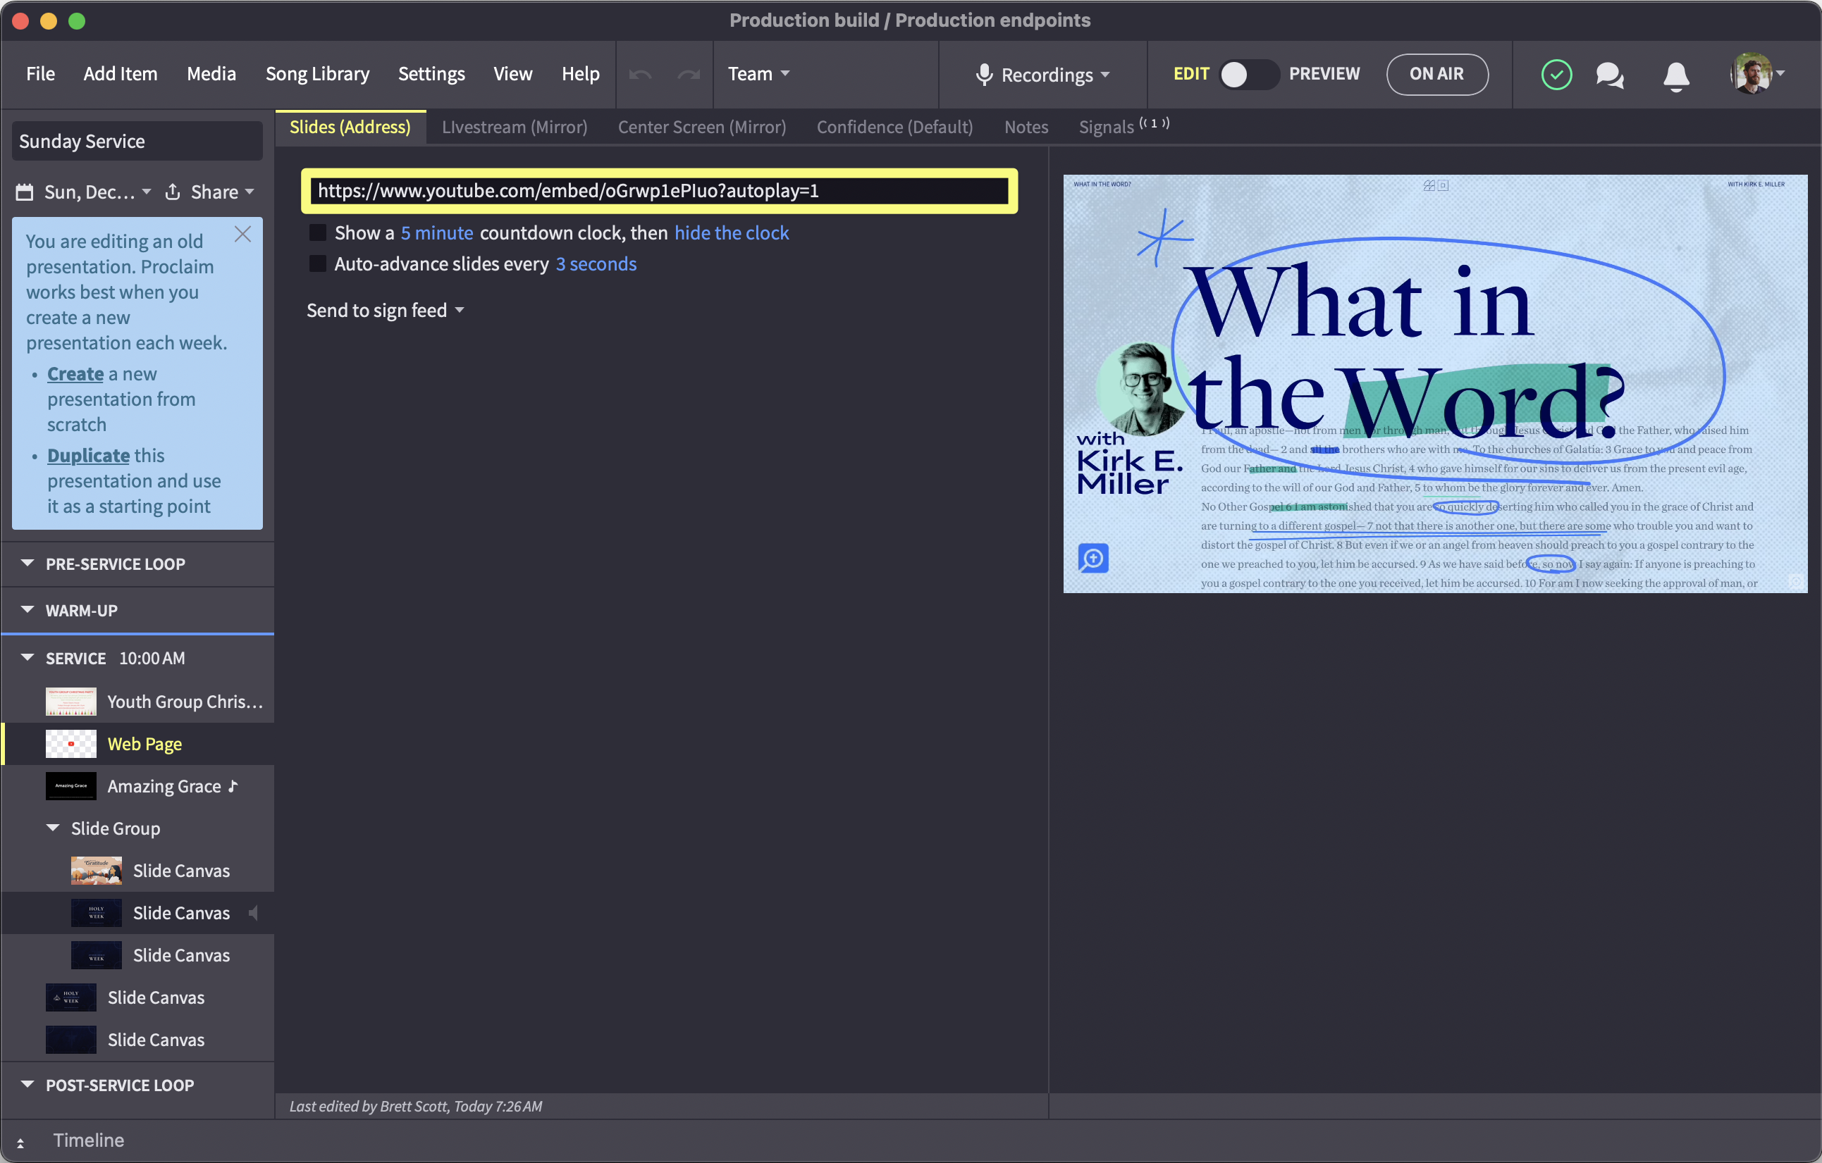Collapse the POST-SERVICE LOOP section
The image size is (1822, 1163).
(x=27, y=1084)
